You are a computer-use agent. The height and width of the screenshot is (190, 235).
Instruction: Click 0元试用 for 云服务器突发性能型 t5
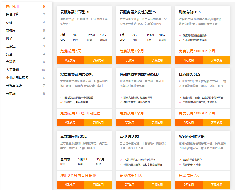130,60
